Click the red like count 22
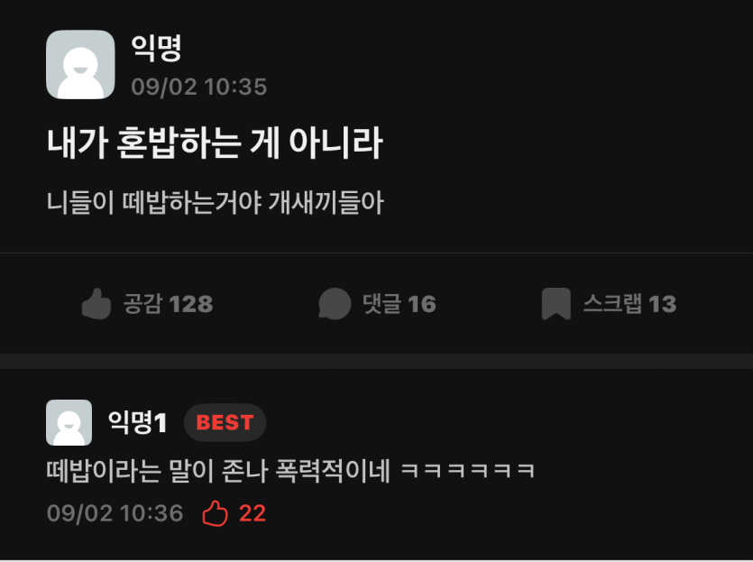753x562 pixels. [253, 513]
